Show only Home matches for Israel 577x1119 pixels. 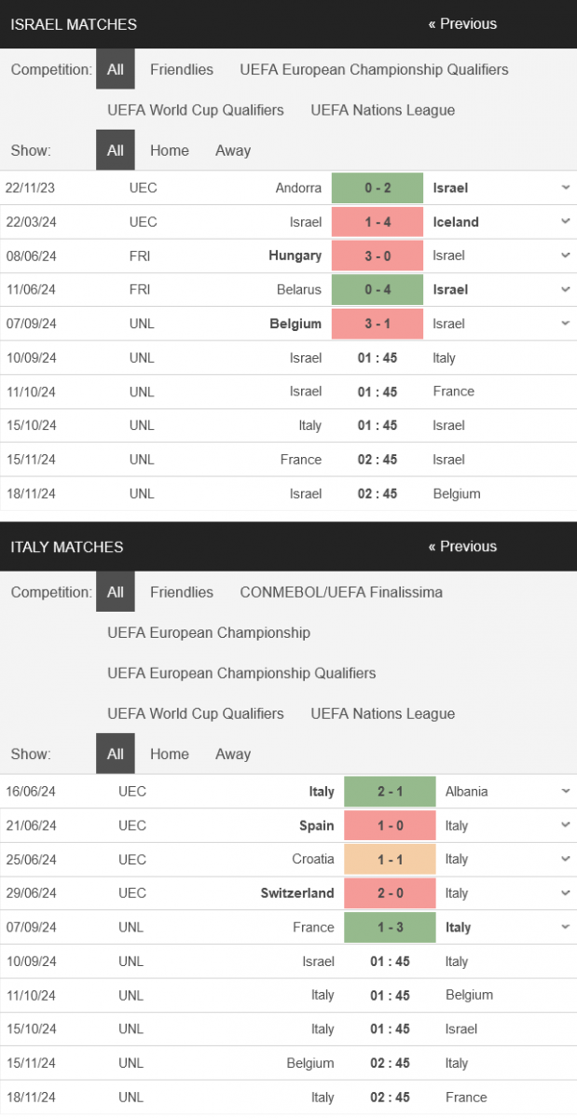[x=170, y=150]
